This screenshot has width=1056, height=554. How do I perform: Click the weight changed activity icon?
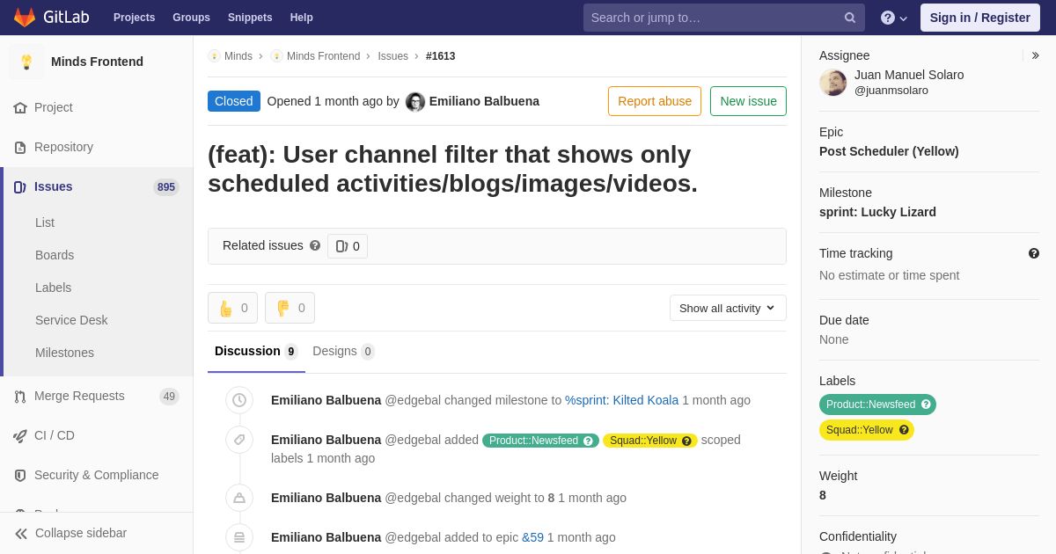239,498
